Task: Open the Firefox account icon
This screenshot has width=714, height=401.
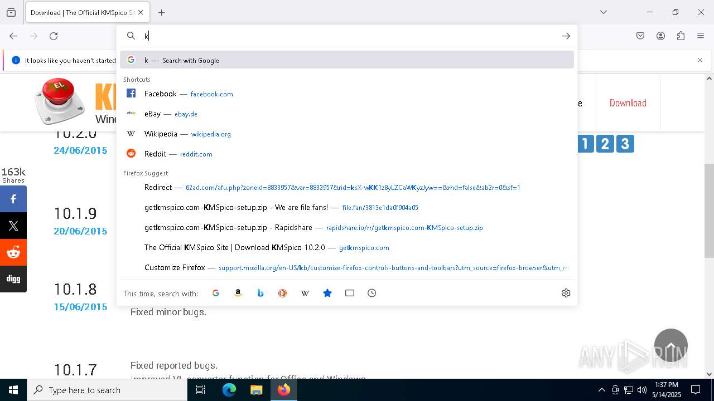Action: 660,36
